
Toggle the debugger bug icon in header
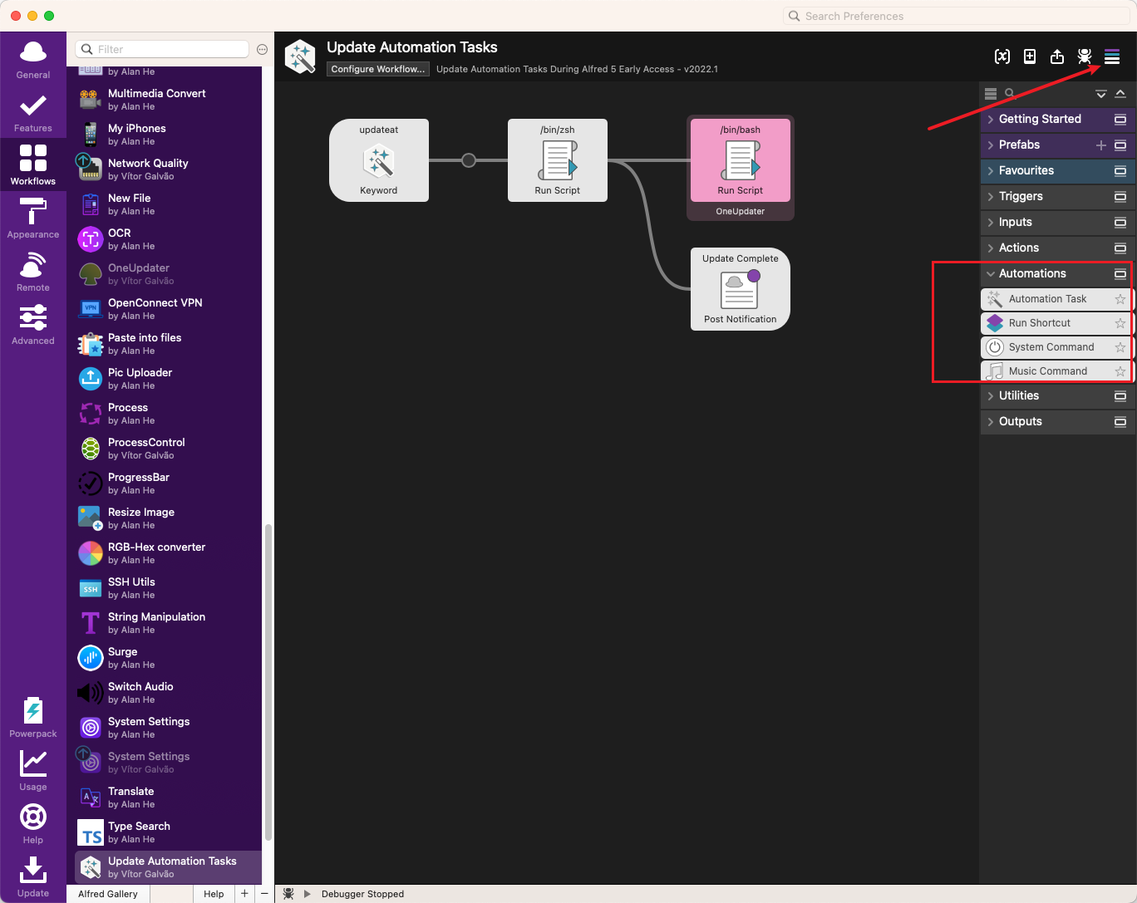pos(1085,56)
